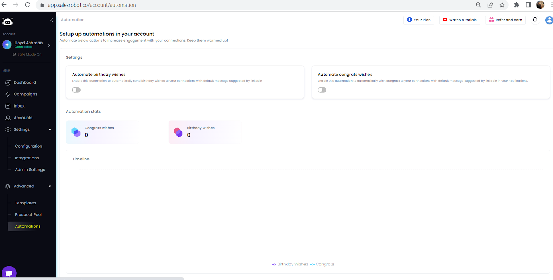This screenshot has height=280, width=553.
Task: Toggle Congrats series in chart legend
Action: (322, 264)
